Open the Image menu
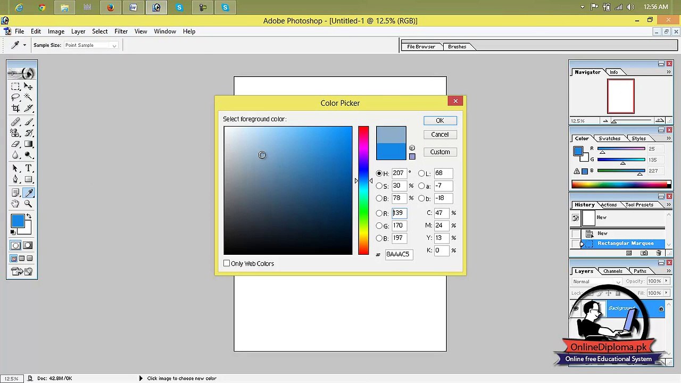The image size is (681, 383). pos(56,31)
